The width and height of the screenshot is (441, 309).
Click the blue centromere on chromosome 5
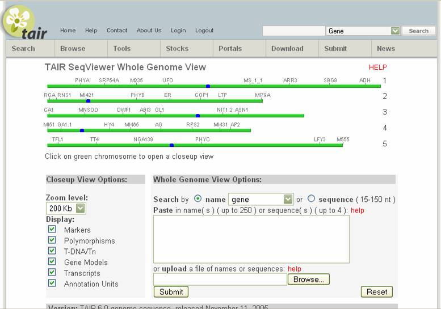[171, 145]
